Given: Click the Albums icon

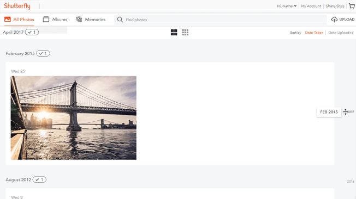Looking at the screenshot, I should click(x=46, y=20).
